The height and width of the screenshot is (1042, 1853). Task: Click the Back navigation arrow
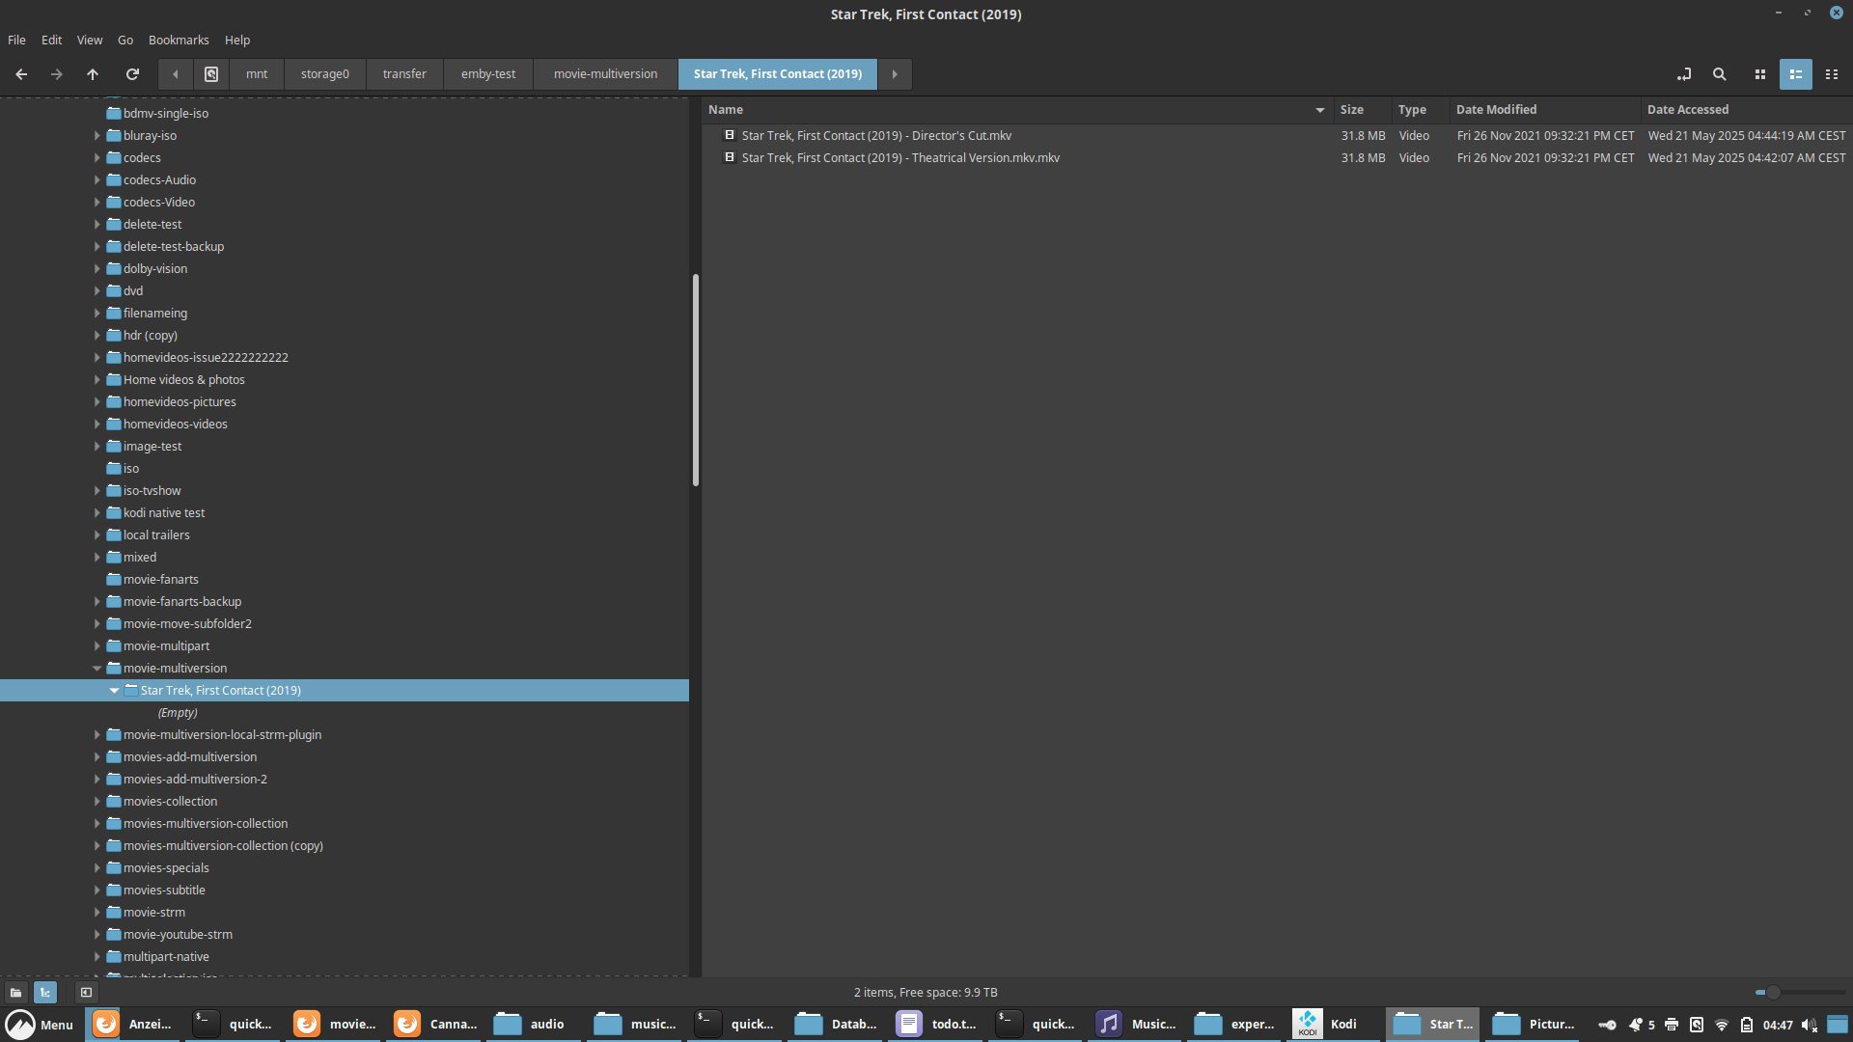click(21, 74)
